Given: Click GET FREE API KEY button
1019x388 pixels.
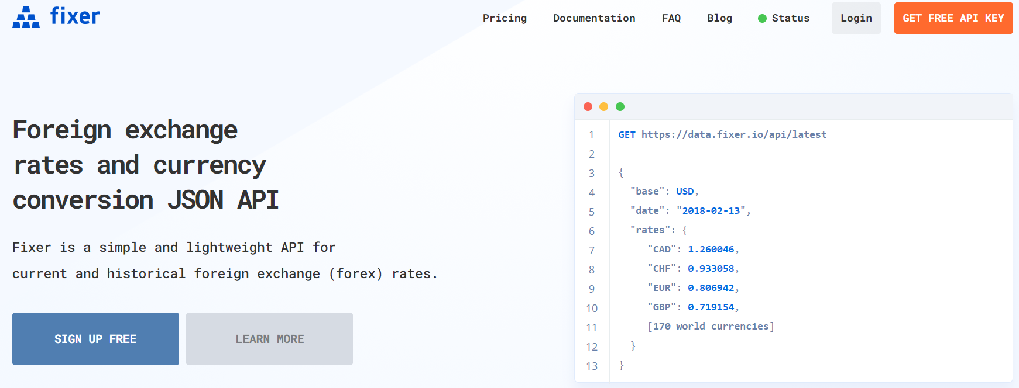Looking at the screenshot, I should click(953, 18).
